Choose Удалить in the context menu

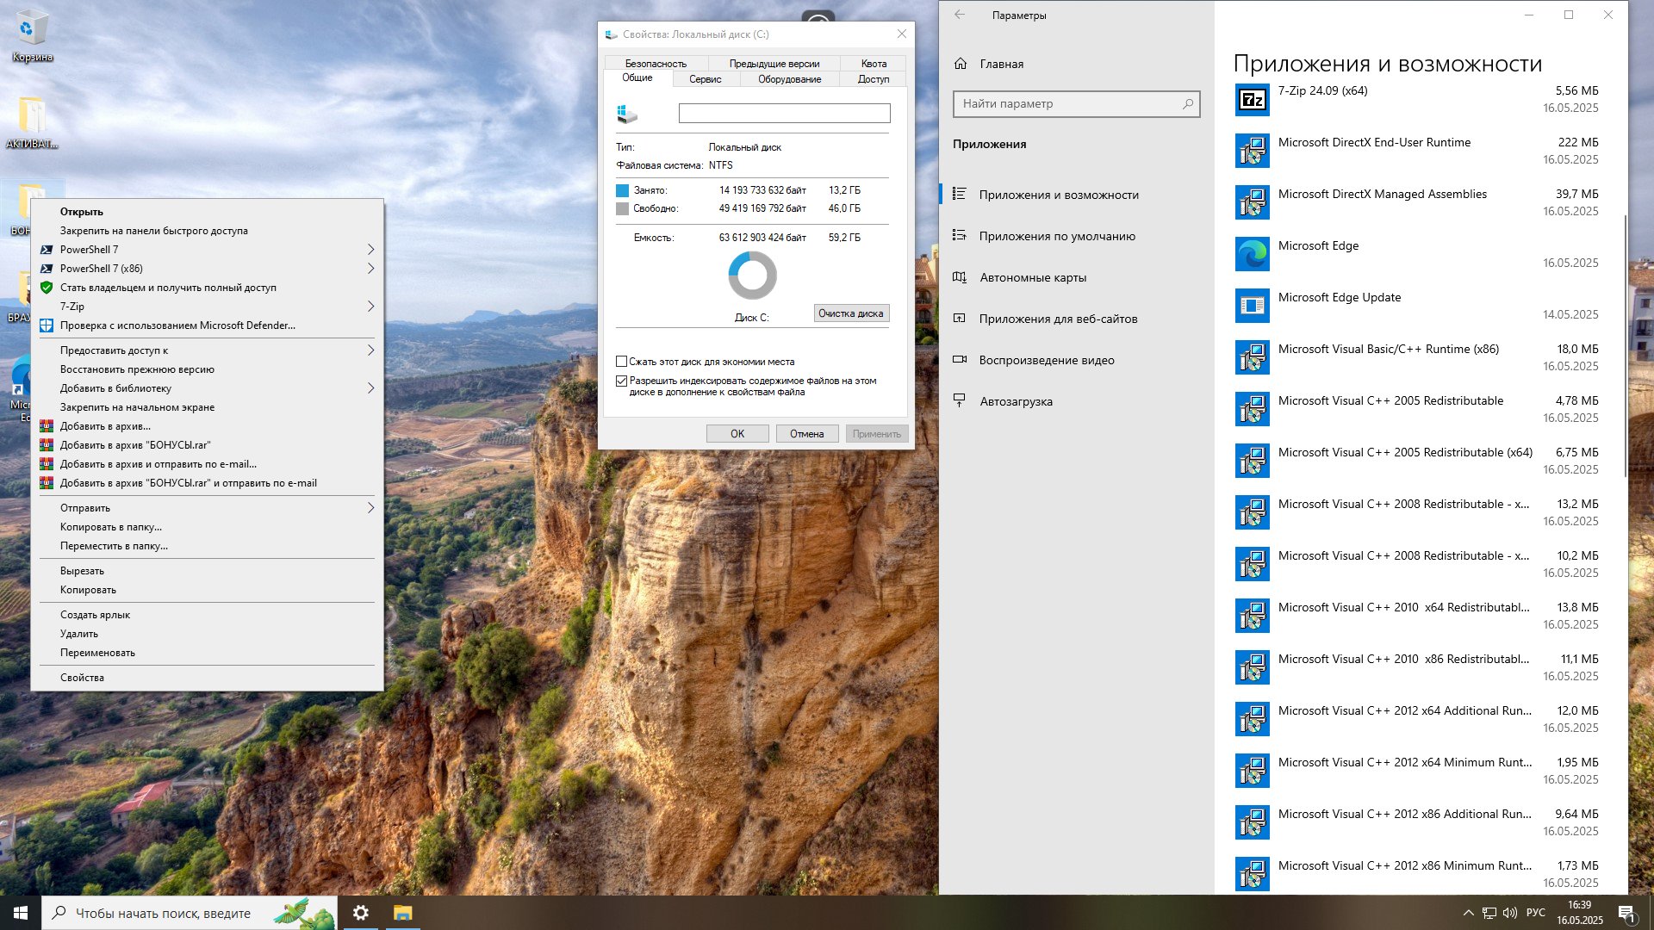coord(207,634)
